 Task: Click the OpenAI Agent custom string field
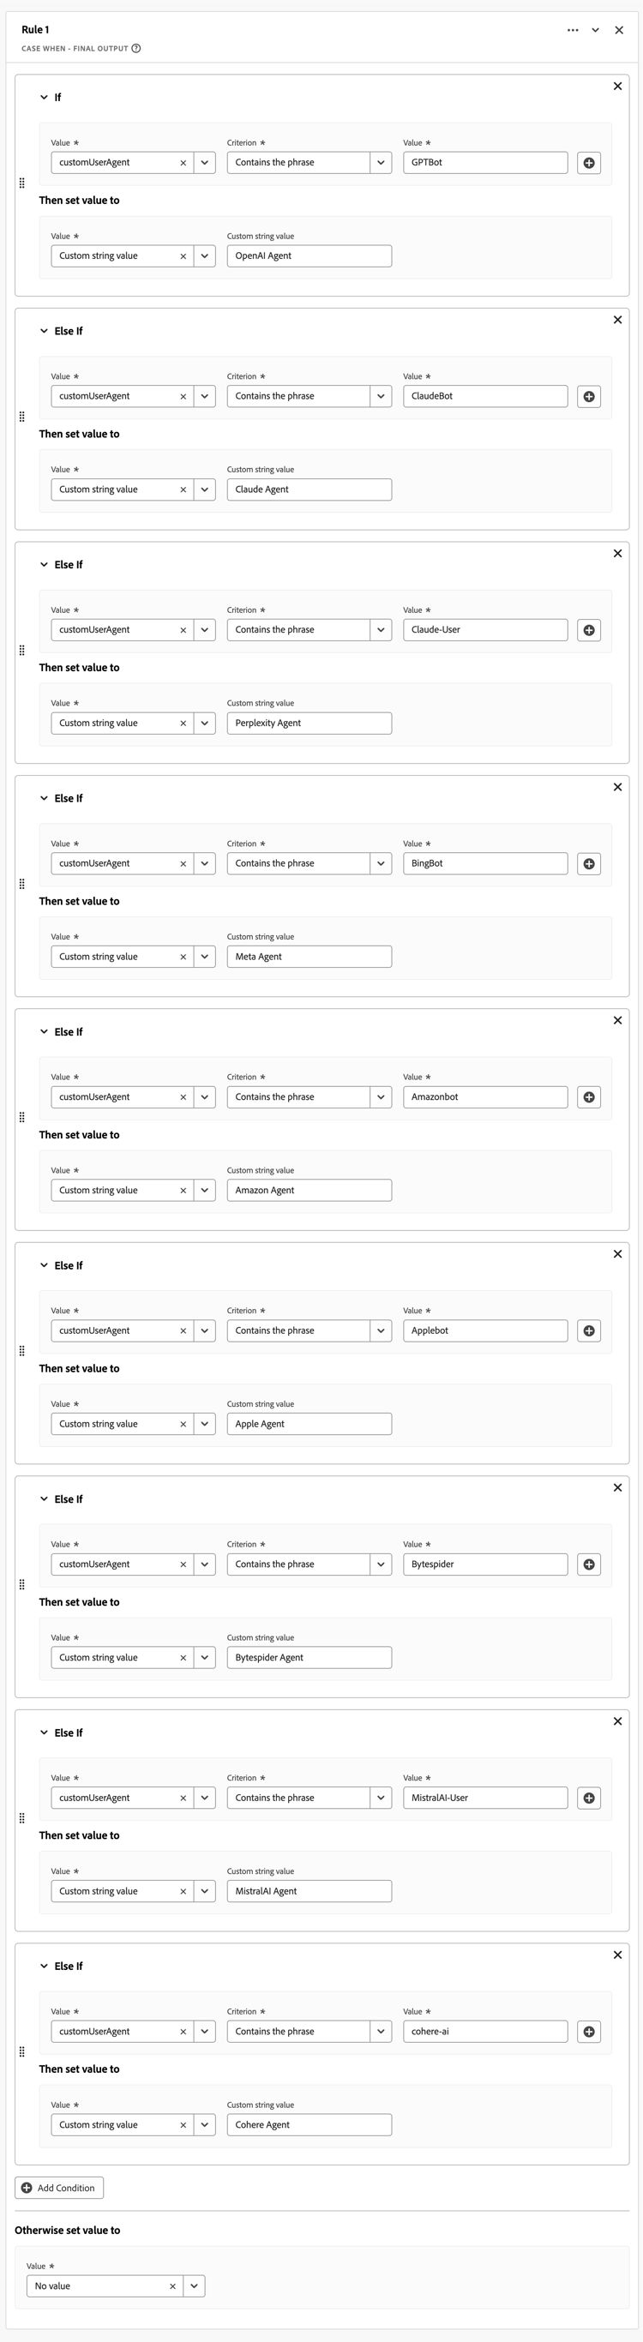coord(309,255)
